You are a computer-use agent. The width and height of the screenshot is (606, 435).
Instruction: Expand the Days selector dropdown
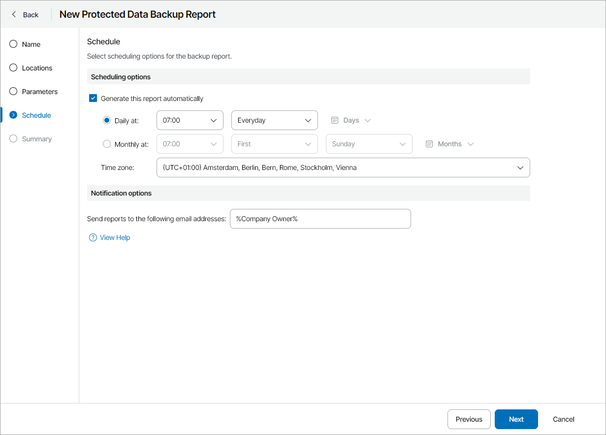pos(367,120)
